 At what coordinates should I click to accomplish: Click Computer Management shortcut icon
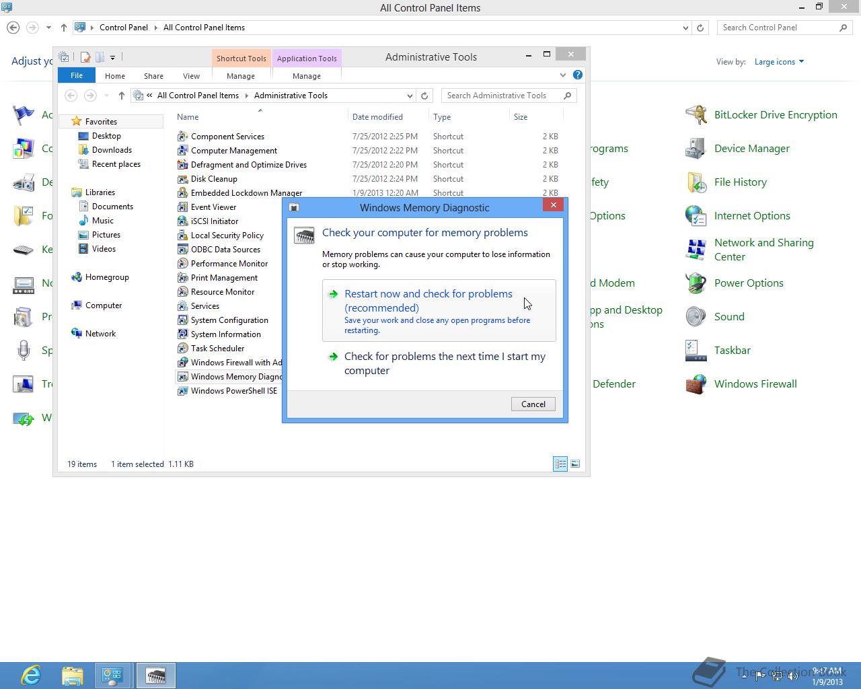pos(182,151)
